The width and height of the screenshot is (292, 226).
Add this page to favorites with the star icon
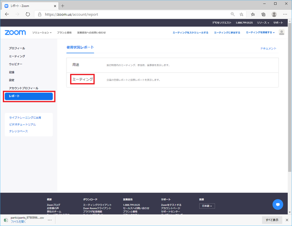241,14
